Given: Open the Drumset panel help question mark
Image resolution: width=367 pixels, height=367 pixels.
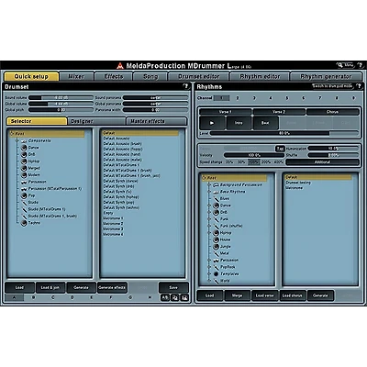Looking at the screenshot, I should pos(185,86).
